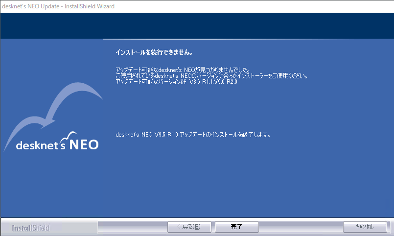Click the V9.5 R1.0 アップデート終了 message
Image resolution: width=394 pixels, height=236 pixels.
point(193,135)
